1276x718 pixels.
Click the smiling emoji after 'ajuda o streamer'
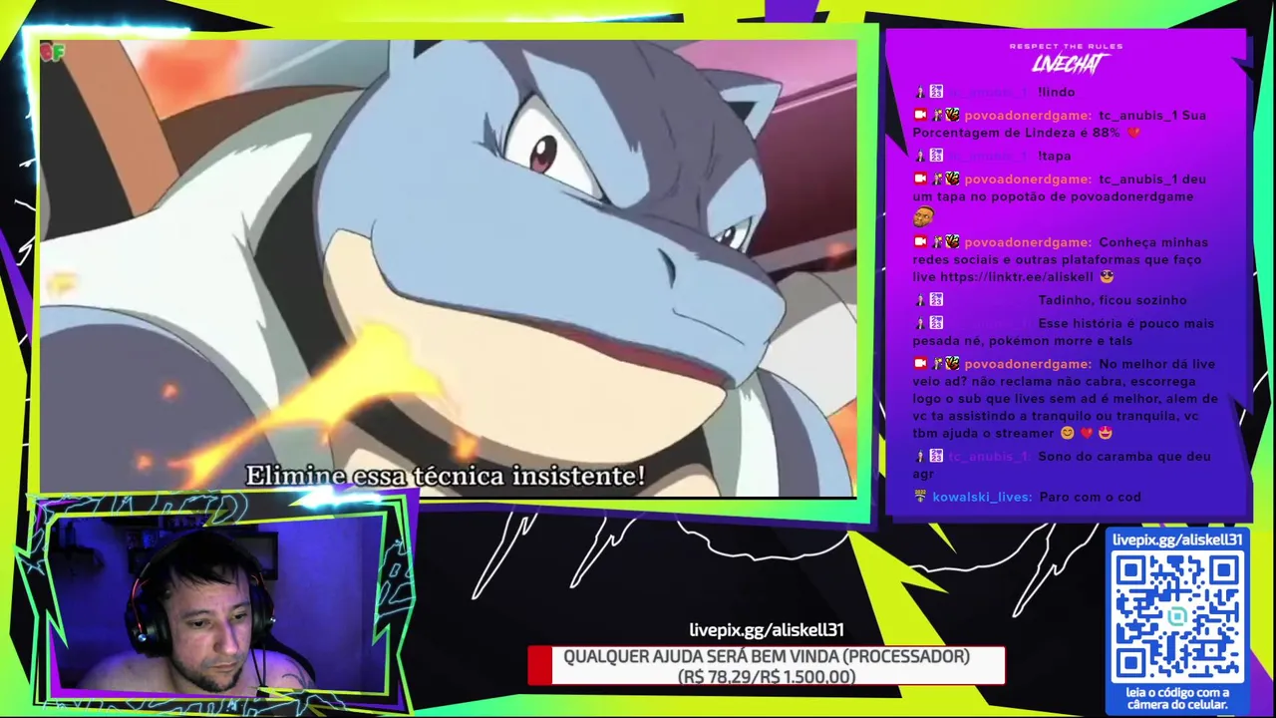click(x=1068, y=434)
